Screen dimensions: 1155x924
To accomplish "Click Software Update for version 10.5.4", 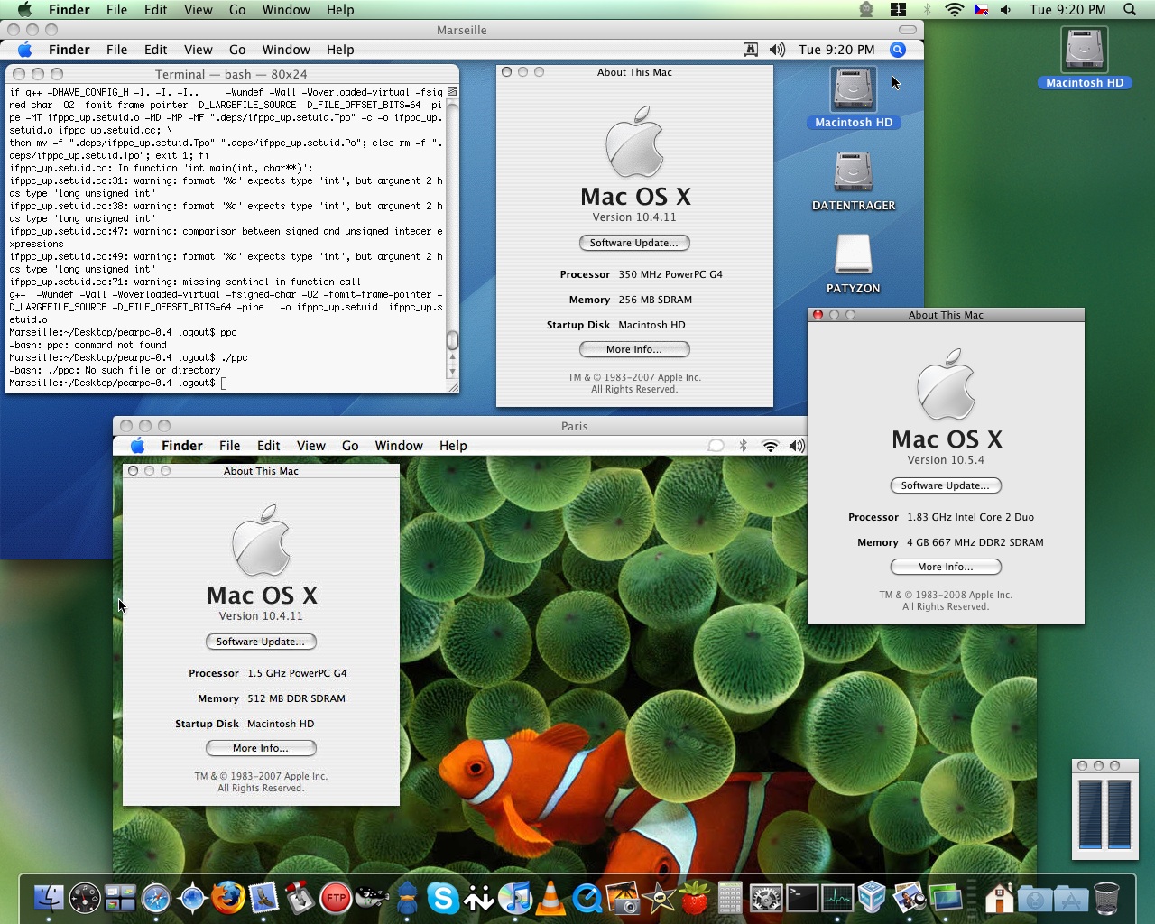I will point(946,485).
